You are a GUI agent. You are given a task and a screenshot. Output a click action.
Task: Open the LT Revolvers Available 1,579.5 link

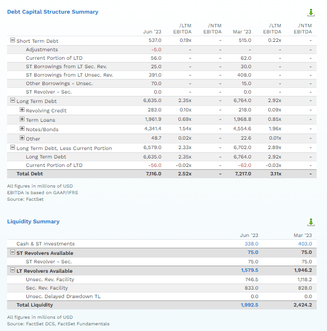pos(249,270)
